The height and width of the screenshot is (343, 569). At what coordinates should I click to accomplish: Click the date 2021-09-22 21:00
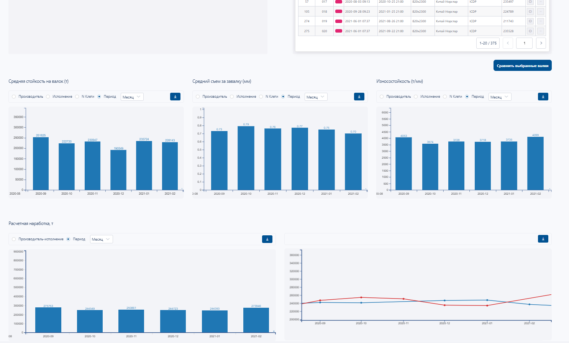(x=391, y=31)
